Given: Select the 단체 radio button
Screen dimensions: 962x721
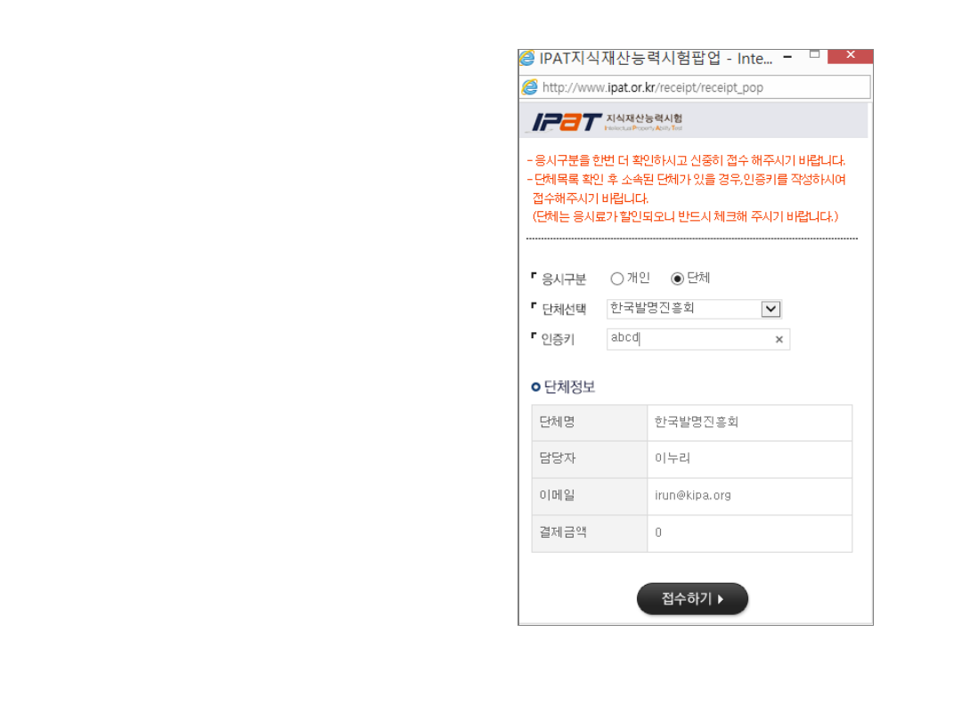Looking at the screenshot, I should [677, 279].
